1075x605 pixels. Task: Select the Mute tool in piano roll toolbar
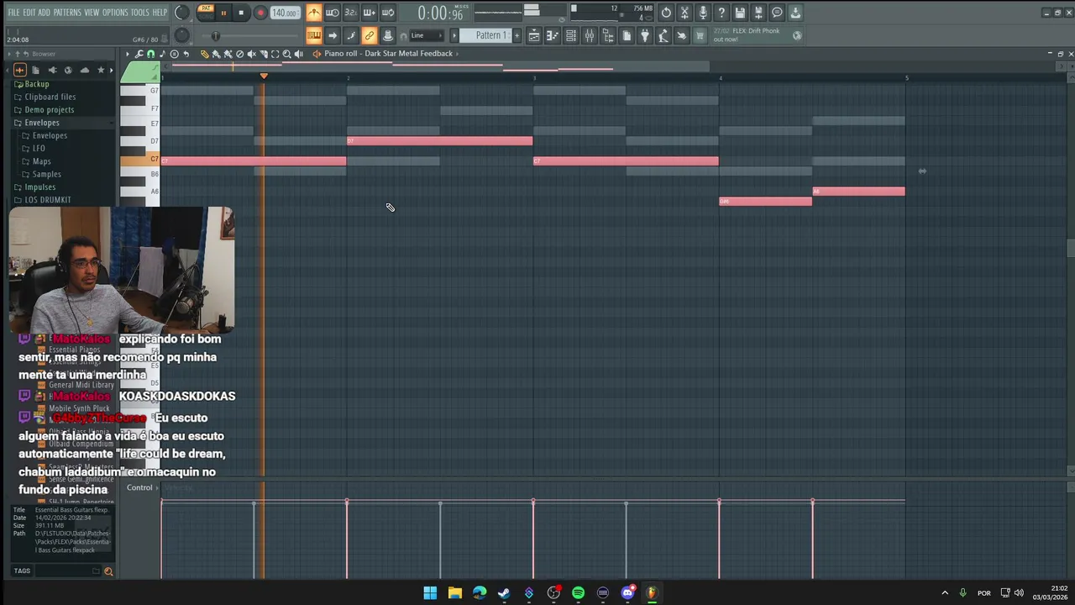tap(252, 54)
